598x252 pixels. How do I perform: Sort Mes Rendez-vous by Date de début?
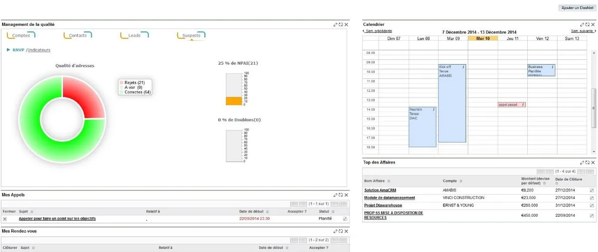point(288,248)
